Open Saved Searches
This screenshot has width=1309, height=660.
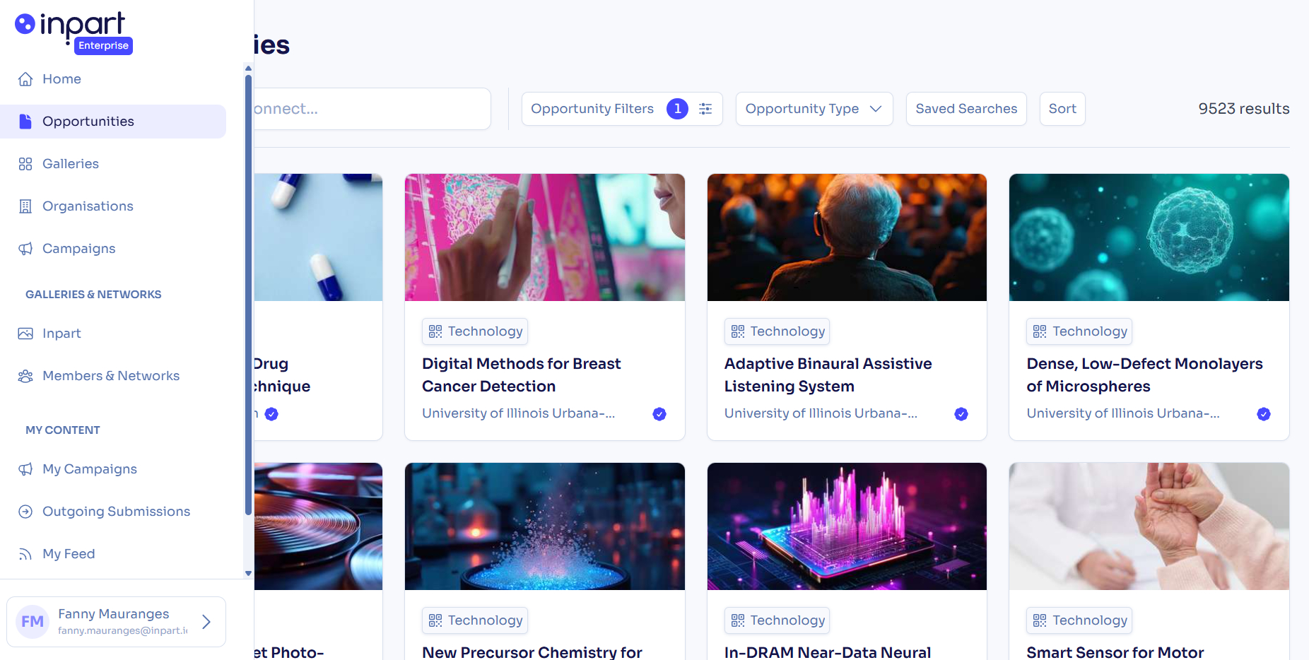tap(966, 109)
